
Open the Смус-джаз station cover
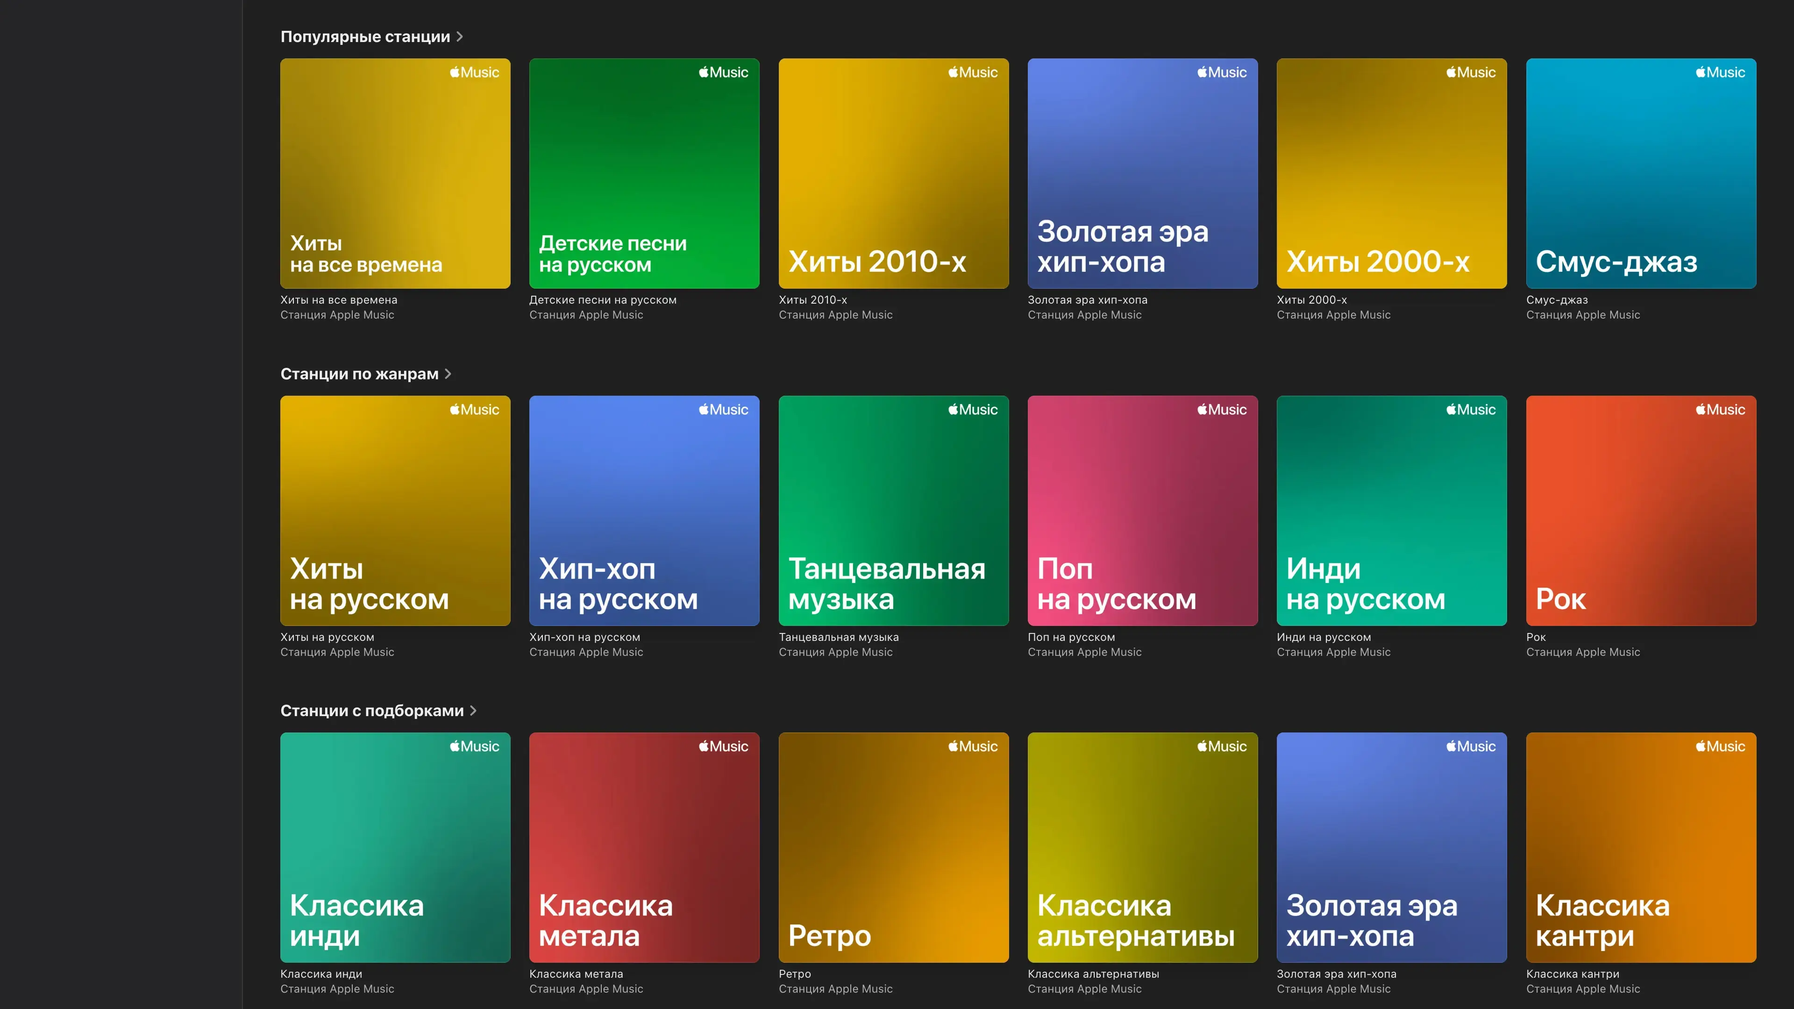[1640, 173]
